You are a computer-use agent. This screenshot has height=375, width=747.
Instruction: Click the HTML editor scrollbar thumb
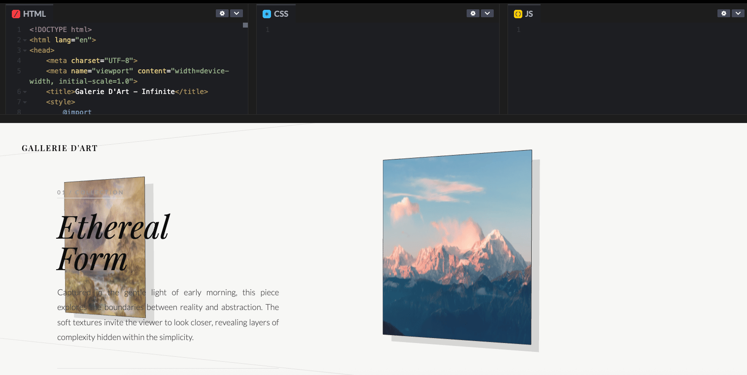[245, 25]
